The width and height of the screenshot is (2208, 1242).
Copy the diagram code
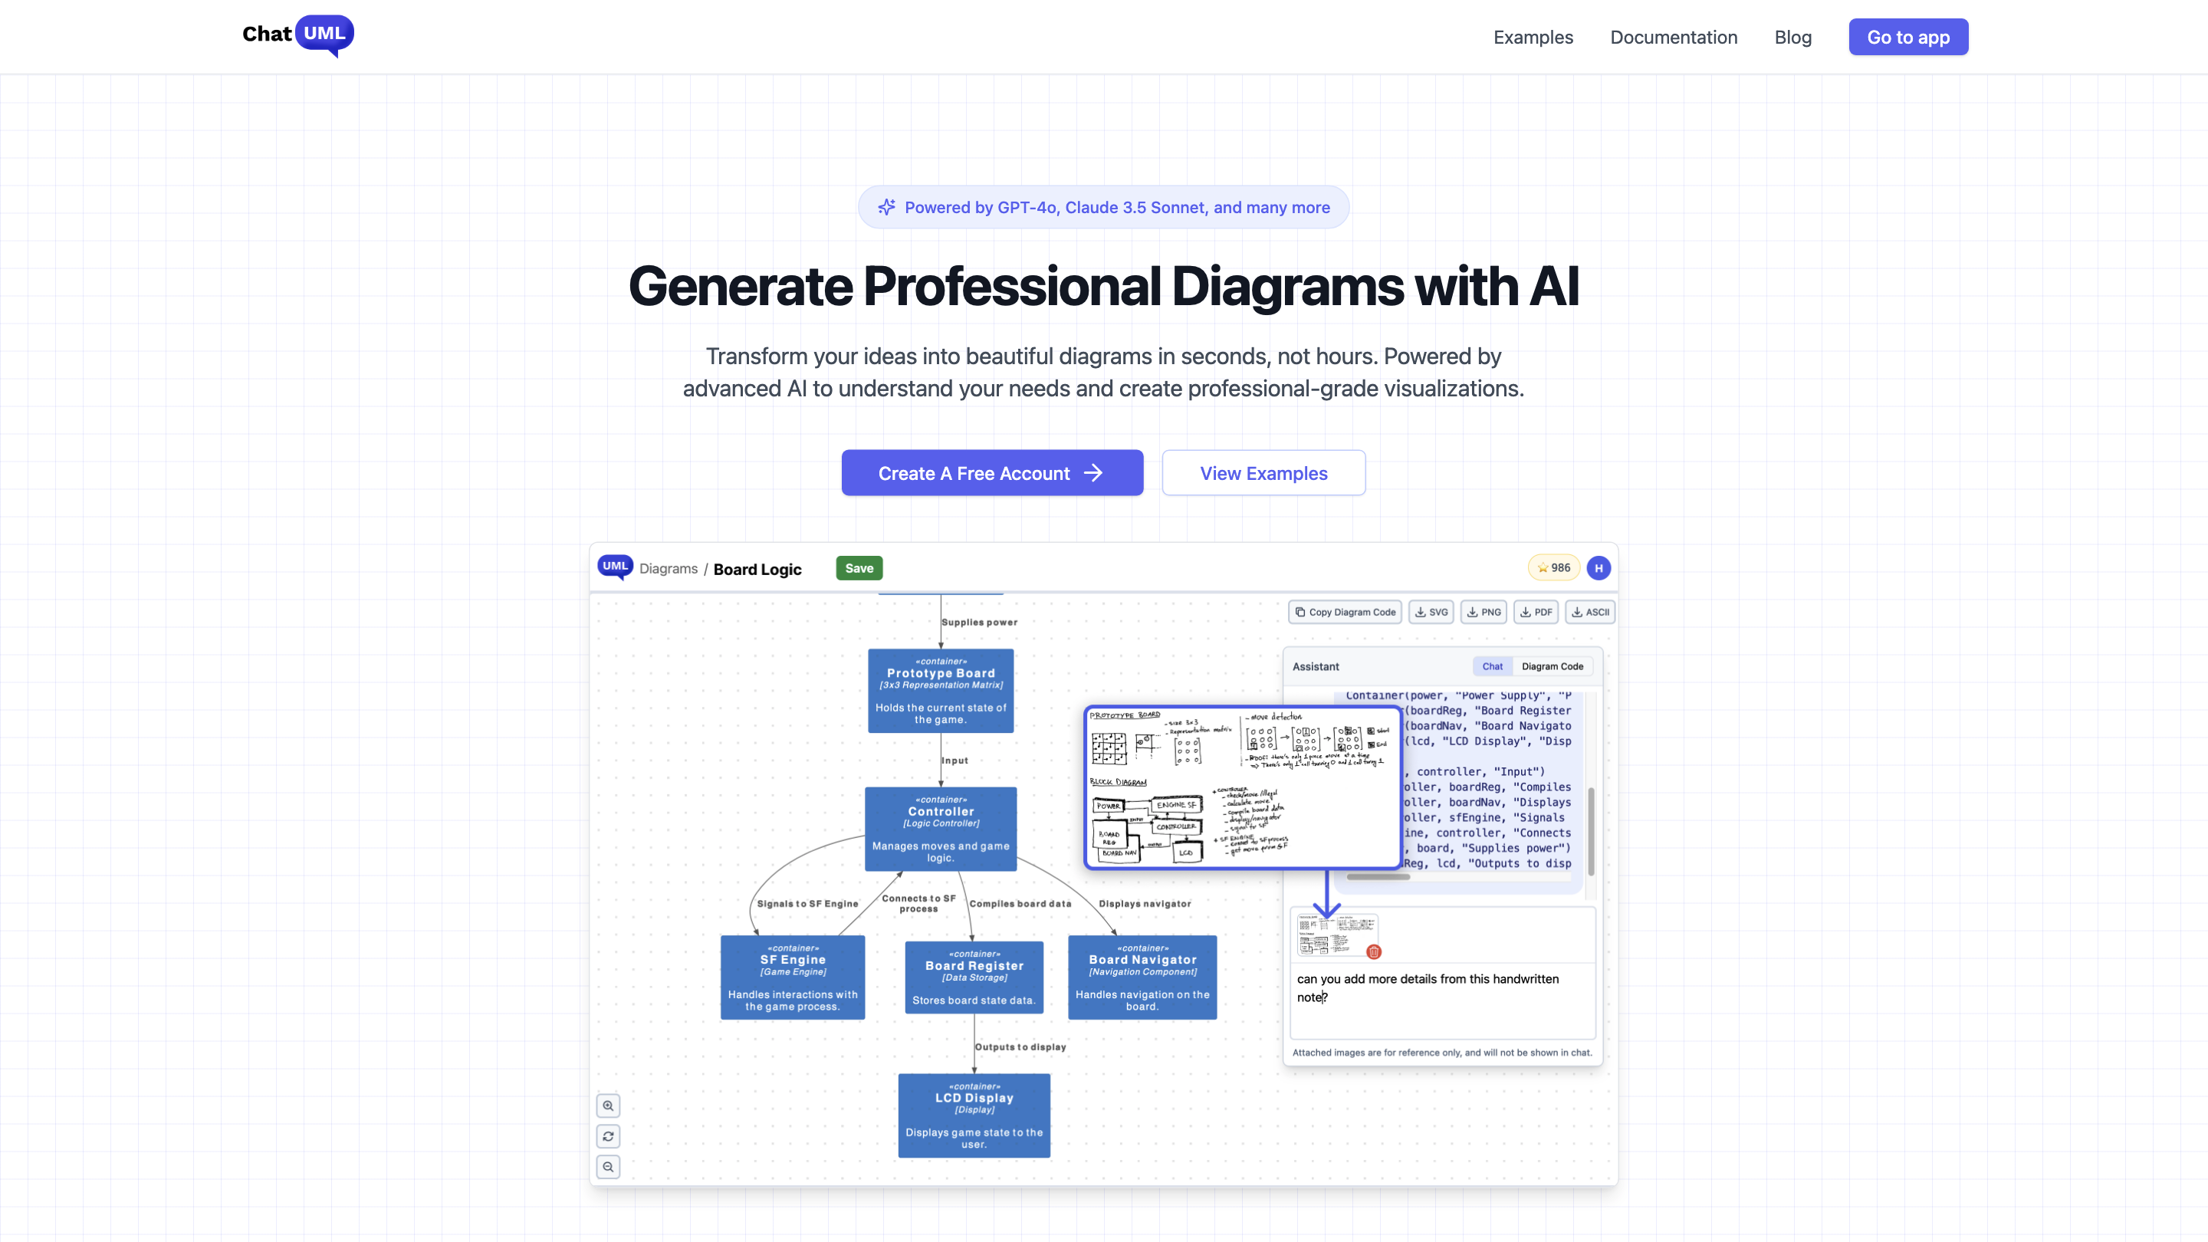click(x=1345, y=612)
